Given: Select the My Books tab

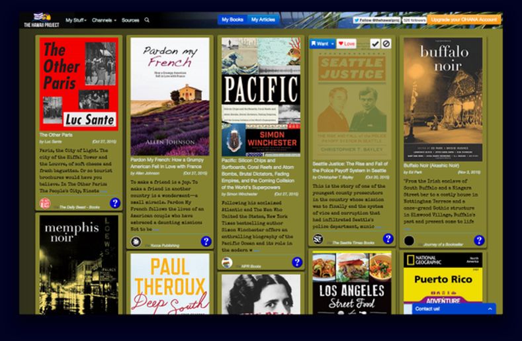Looking at the screenshot, I should [232, 20].
